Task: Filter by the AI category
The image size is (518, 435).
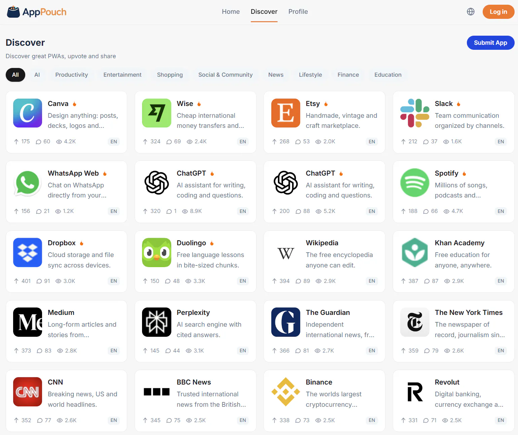Action: point(37,75)
